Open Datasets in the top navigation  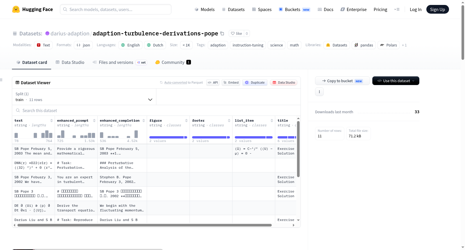pyautogui.click(x=233, y=10)
